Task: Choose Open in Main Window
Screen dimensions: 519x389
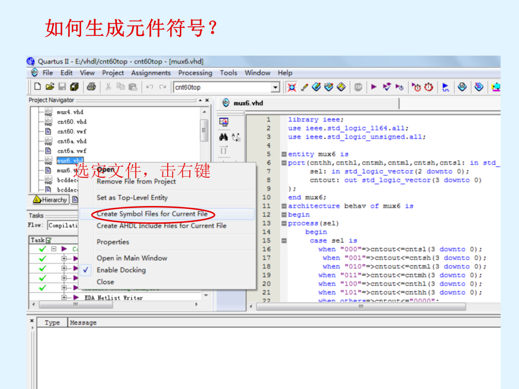Action: (x=167, y=258)
